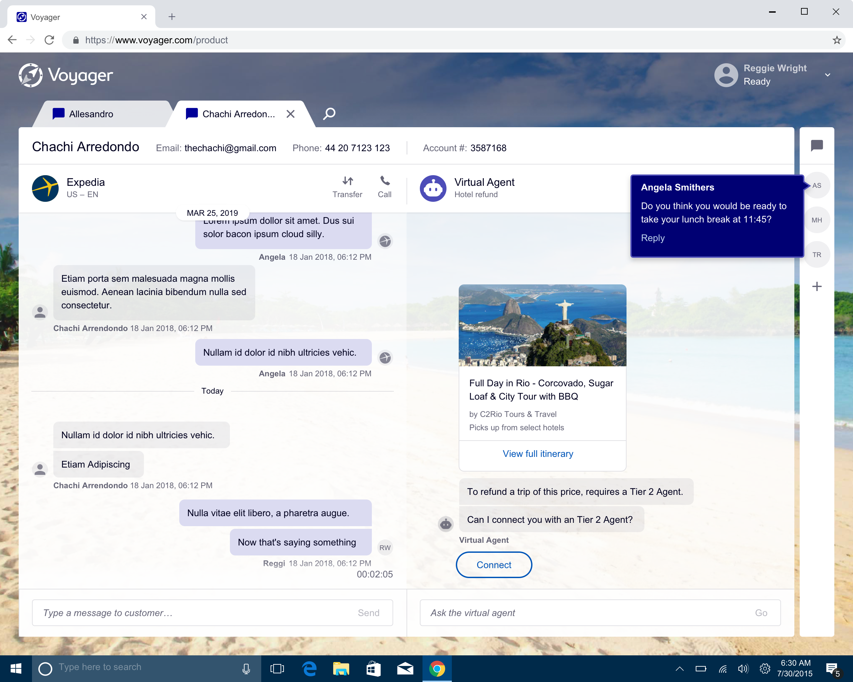
Task: Close the Chachi Arredondo tab
Action: (291, 114)
